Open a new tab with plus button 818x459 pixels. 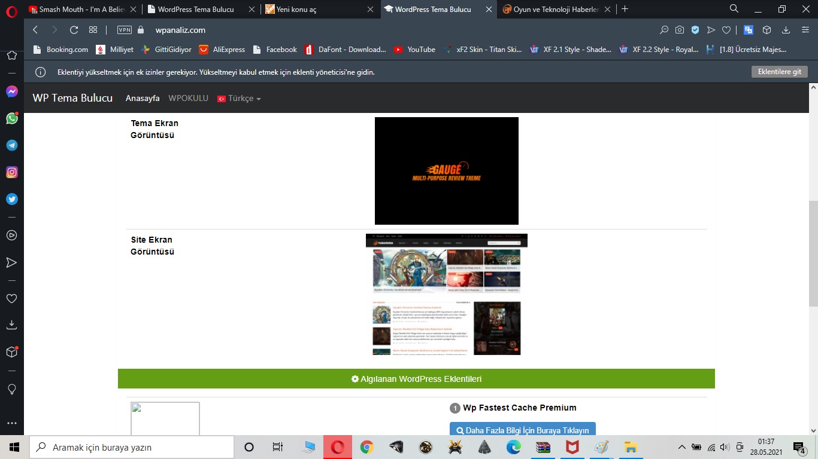(625, 9)
